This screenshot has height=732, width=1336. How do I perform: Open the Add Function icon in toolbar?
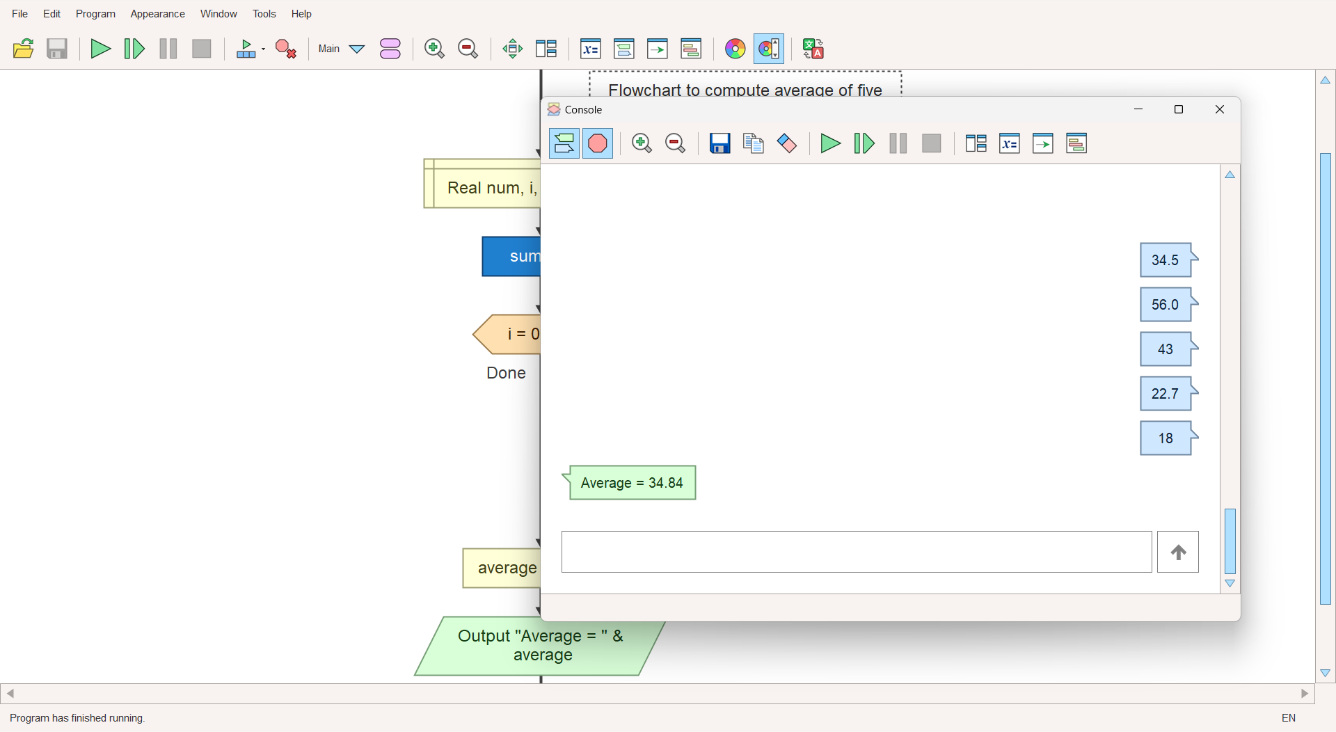point(390,49)
